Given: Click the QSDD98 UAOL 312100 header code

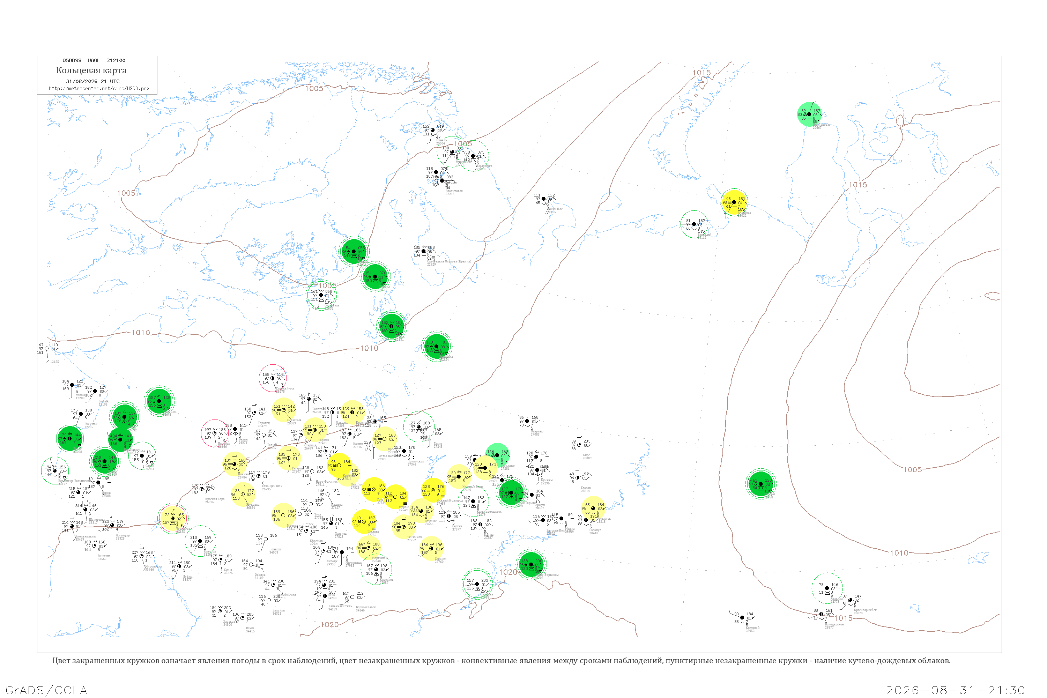Looking at the screenshot, I should click(94, 60).
